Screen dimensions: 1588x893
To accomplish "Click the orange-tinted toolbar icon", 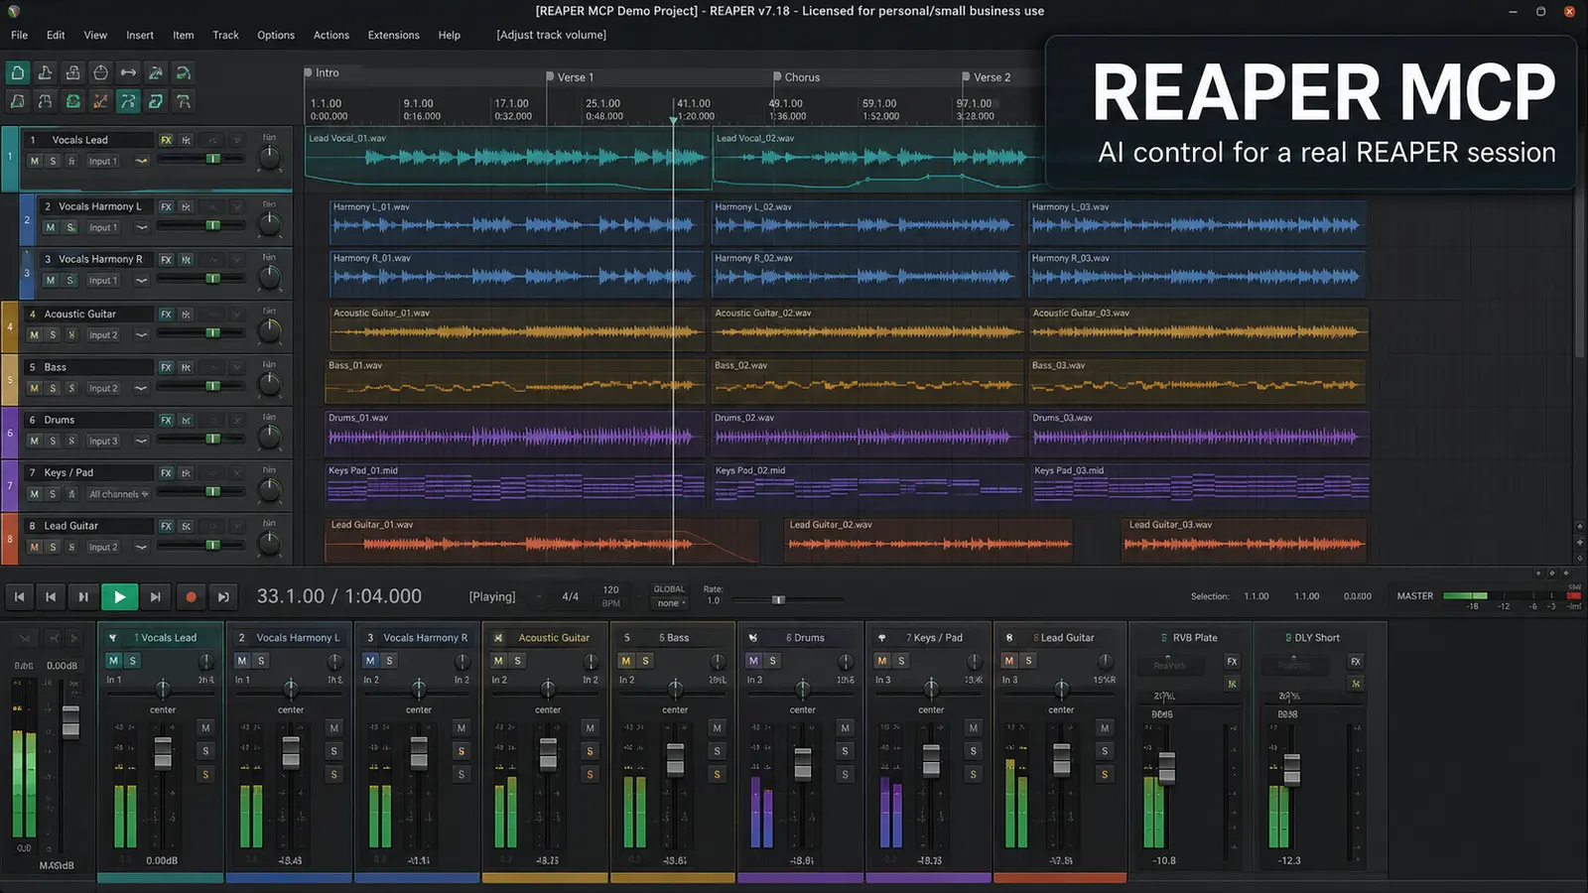I will 100,101.
